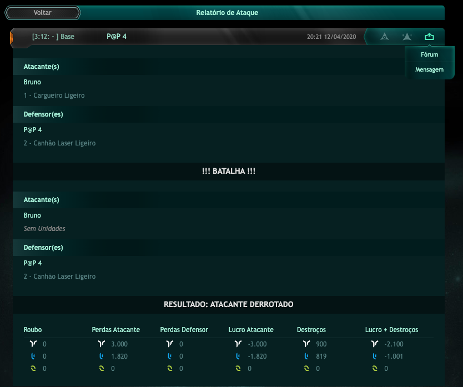Click the 'Lucro + Destroços' column header
This screenshot has width=463, height=387.
pyautogui.click(x=391, y=330)
